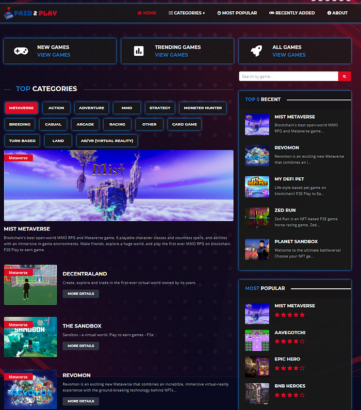
Task: Open the BNB Heroes thumbnail
Action: coord(257,394)
